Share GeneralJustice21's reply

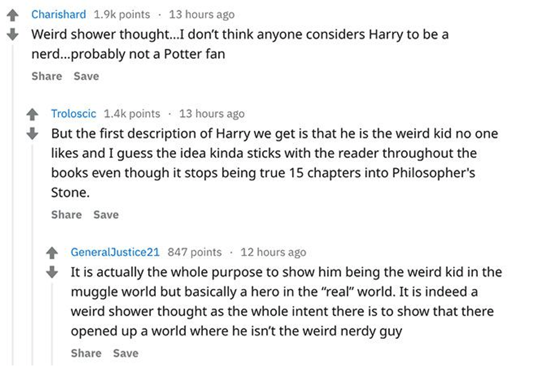coord(86,353)
